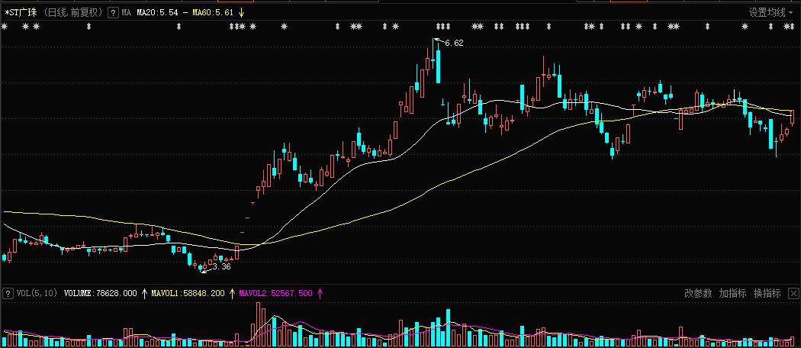
Task: Click the yellow down arrow after MA60
Action: coord(241,12)
